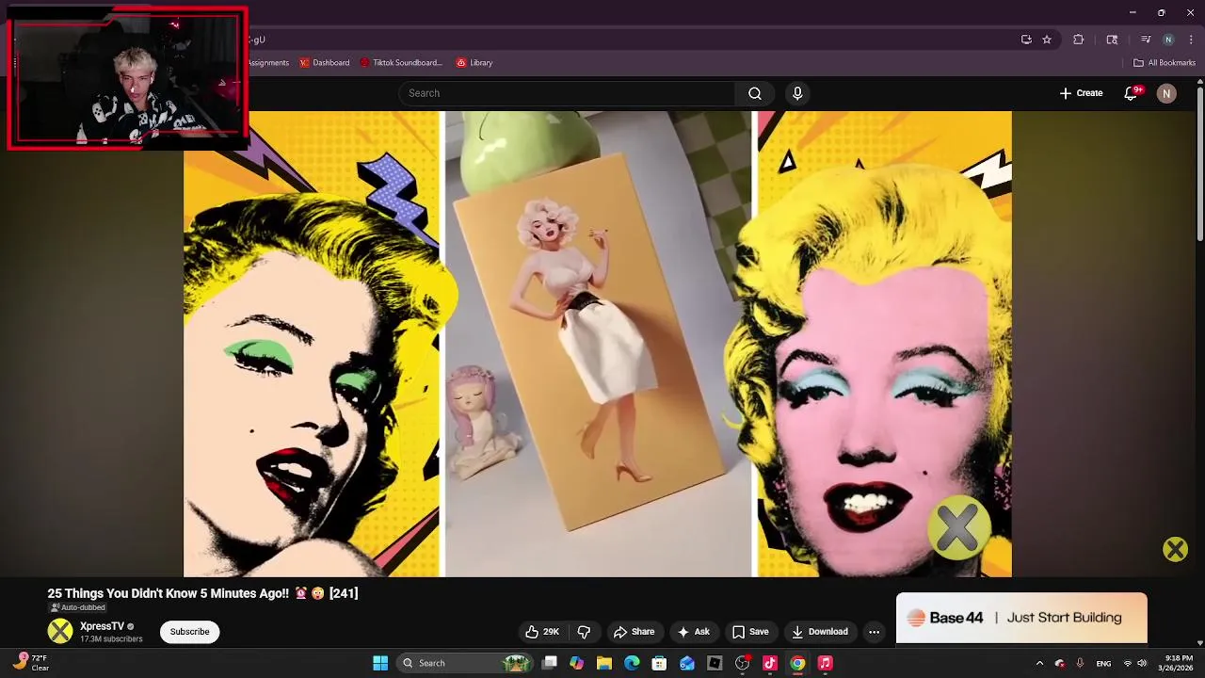Open TikTok app from taskbar

(769, 663)
